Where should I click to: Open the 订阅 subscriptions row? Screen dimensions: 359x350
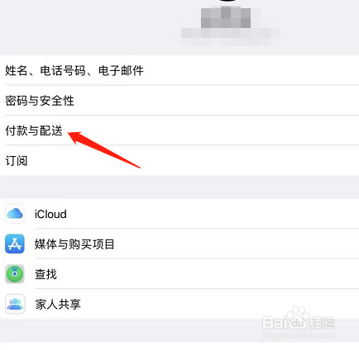click(179, 160)
